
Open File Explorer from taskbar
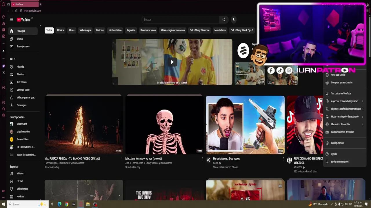[x=88, y=204]
